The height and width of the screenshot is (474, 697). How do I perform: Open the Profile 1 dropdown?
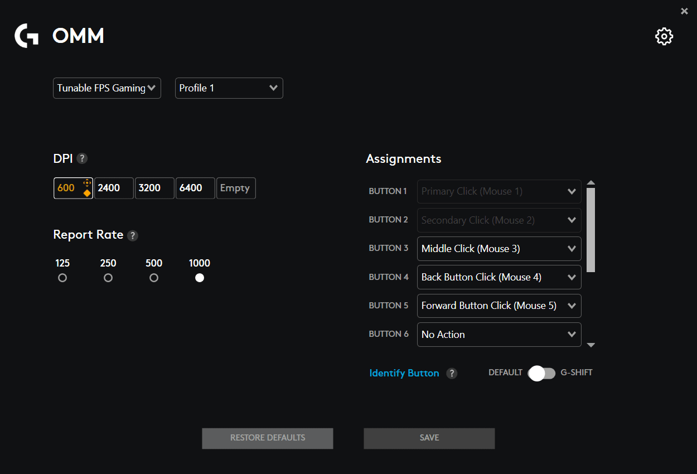229,88
